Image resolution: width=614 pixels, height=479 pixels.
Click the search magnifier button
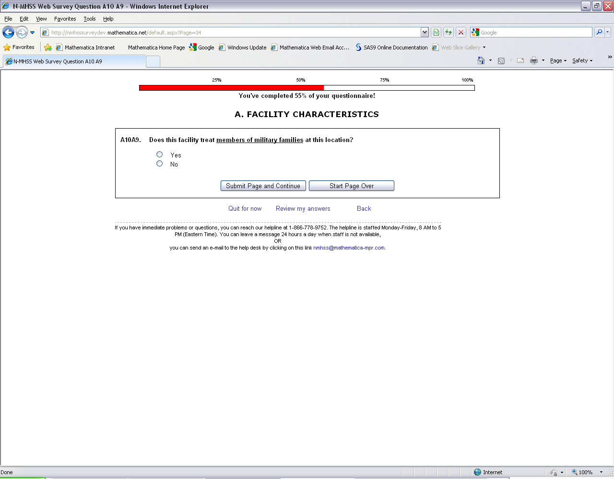[x=599, y=32]
